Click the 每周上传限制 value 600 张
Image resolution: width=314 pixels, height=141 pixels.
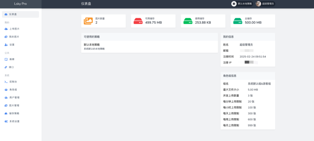click(252, 120)
